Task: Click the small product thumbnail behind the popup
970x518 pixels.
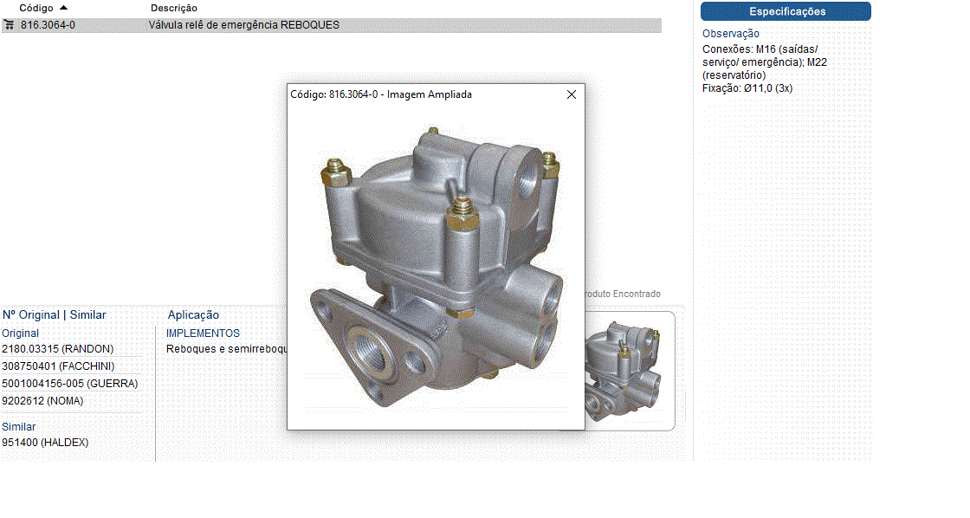Action: coord(630,371)
